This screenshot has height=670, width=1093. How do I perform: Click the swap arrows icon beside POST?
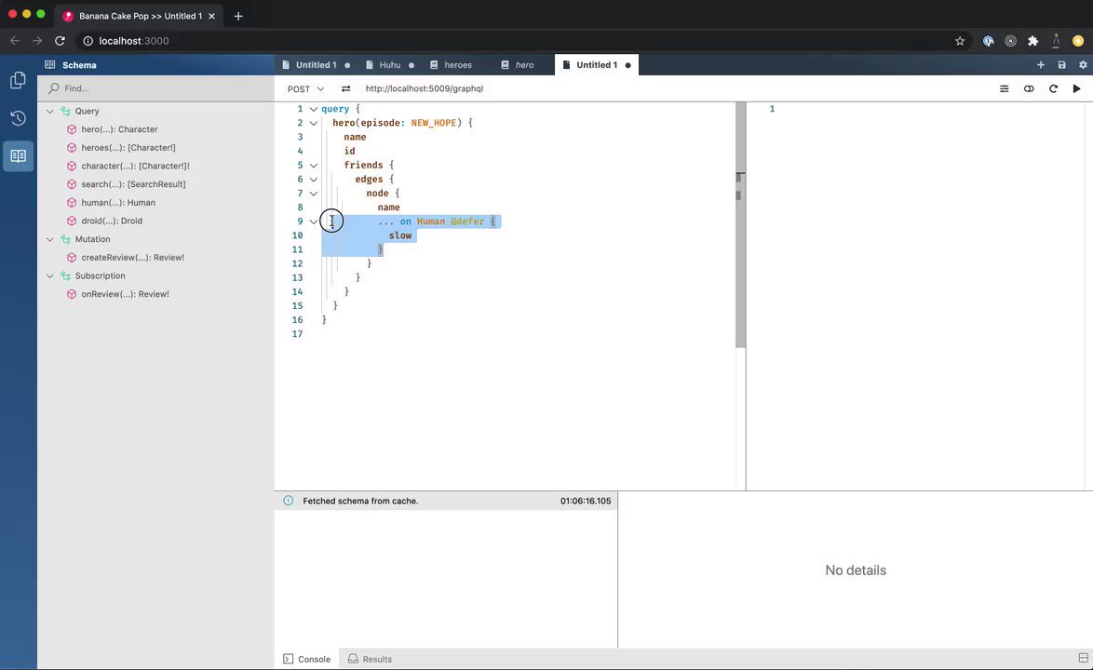[345, 88]
